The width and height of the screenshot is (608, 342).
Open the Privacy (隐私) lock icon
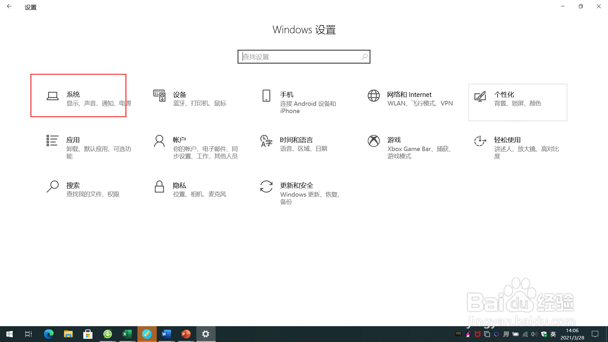pos(159,187)
